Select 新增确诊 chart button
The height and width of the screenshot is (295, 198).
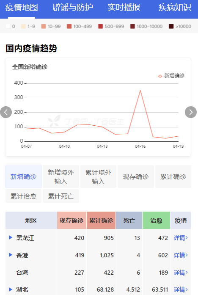coord(24,176)
